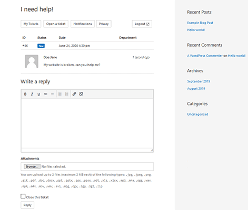Click inside the reply text area

click(x=87, y=123)
